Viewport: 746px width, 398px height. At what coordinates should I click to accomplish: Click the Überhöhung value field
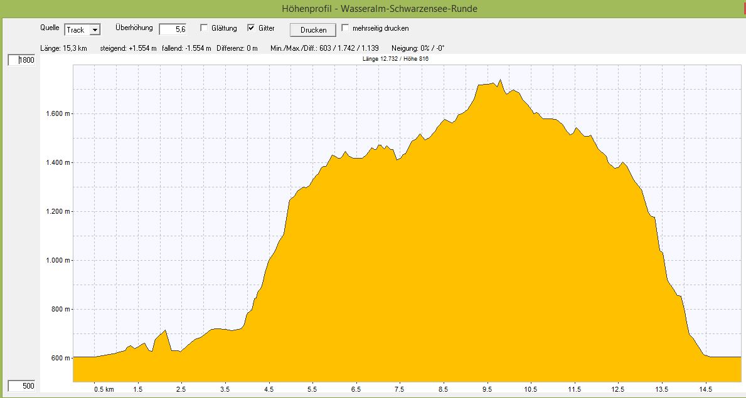point(173,29)
